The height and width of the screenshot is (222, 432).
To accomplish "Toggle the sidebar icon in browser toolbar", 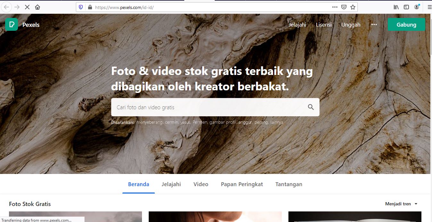I will [x=406, y=6].
